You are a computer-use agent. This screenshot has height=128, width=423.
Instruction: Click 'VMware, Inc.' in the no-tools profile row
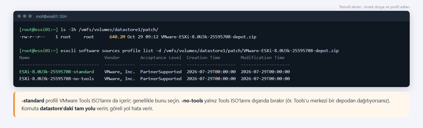pos(120,79)
